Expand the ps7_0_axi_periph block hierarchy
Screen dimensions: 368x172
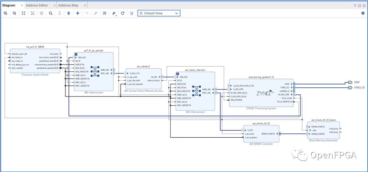[76, 54]
